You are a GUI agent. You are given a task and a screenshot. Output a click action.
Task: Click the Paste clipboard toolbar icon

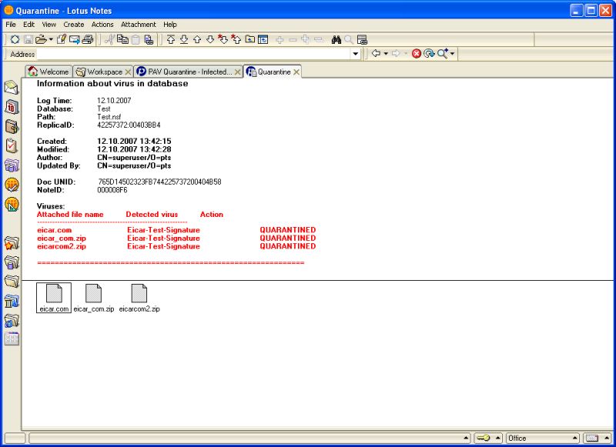(x=136, y=40)
